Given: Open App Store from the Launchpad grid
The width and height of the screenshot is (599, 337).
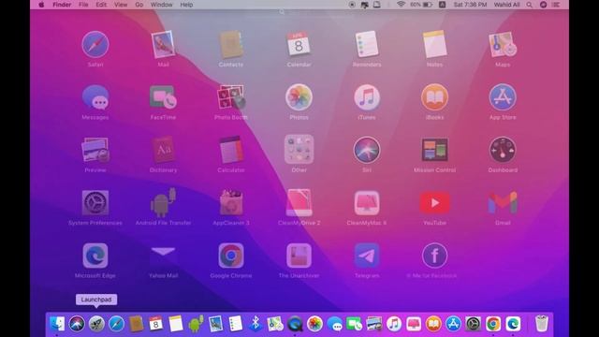Looking at the screenshot, I should (x=503, y=97).
